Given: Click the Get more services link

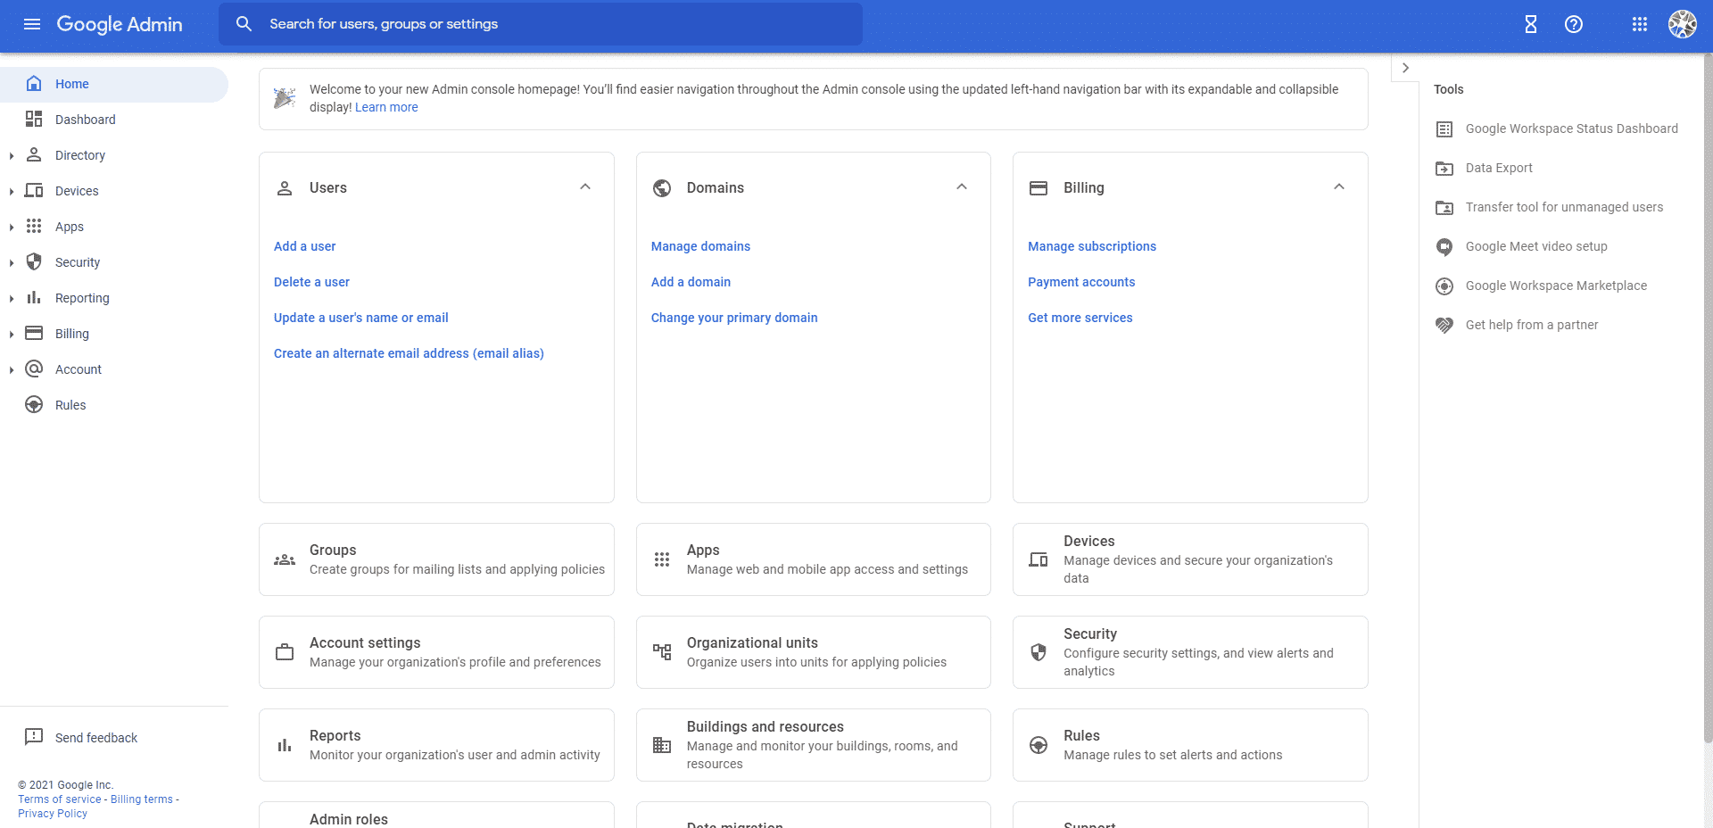Looking at the screenshot, I should [1080, 318].
